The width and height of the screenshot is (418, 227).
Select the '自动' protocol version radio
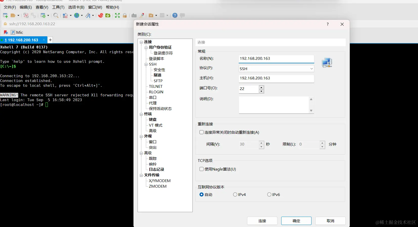(202, 195)
